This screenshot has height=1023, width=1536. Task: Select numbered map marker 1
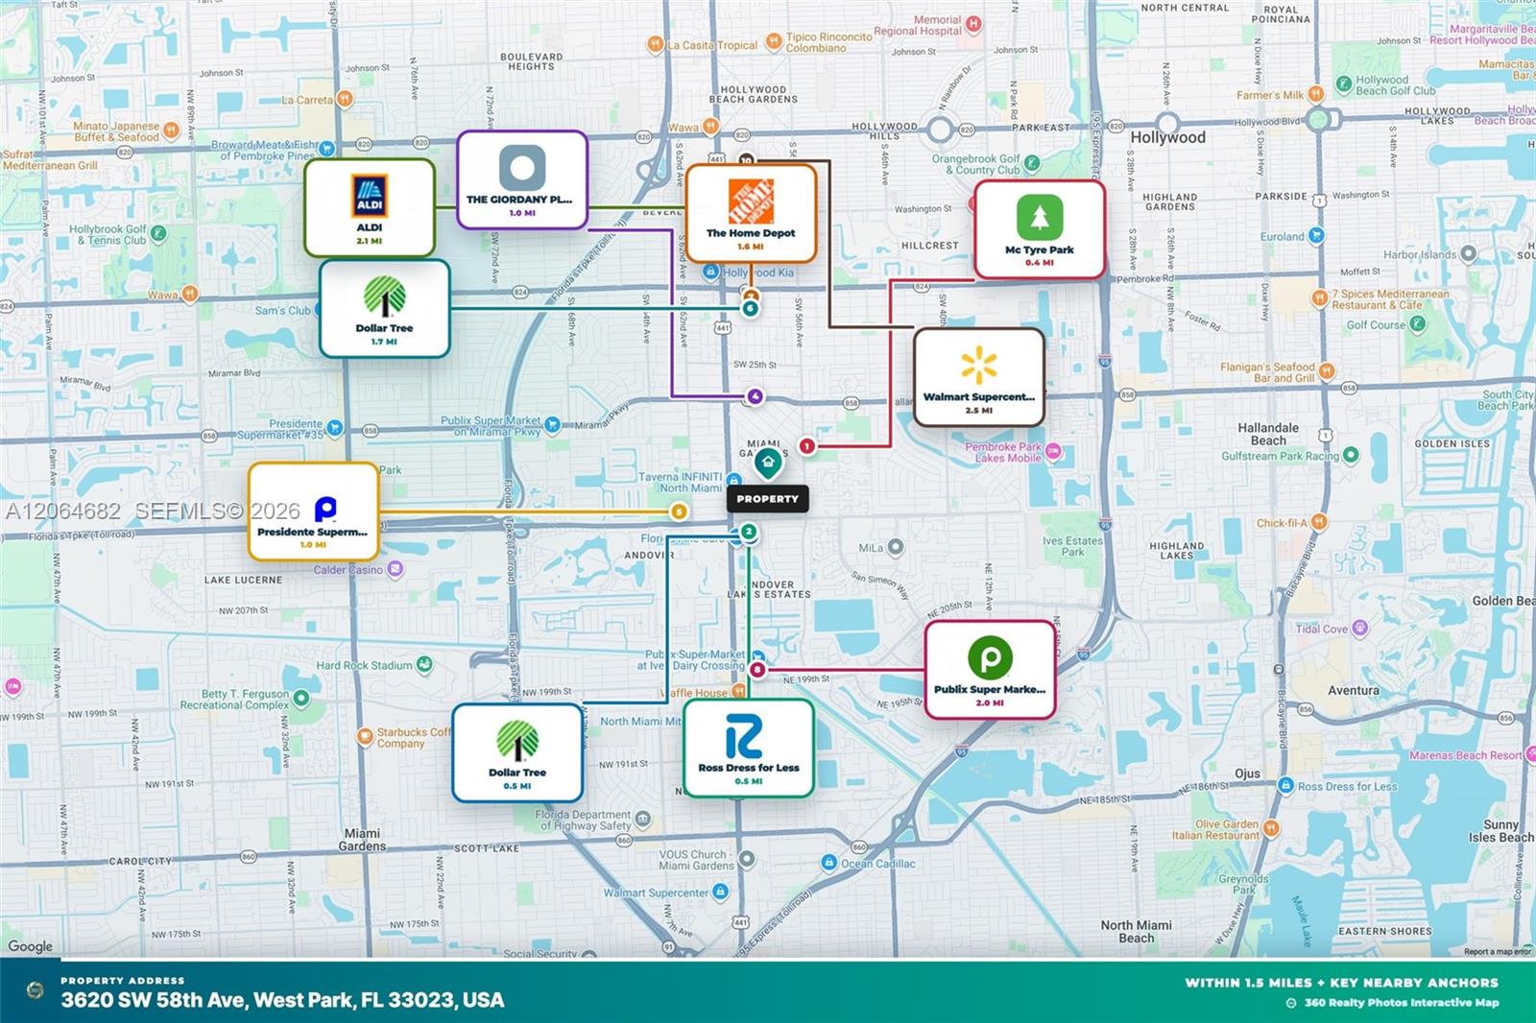click(x=807, y=445)
